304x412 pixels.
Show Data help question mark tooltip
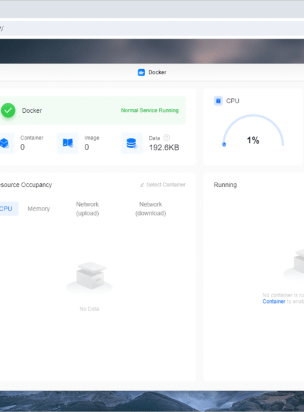pyautogui.click(x=167, y=138)
